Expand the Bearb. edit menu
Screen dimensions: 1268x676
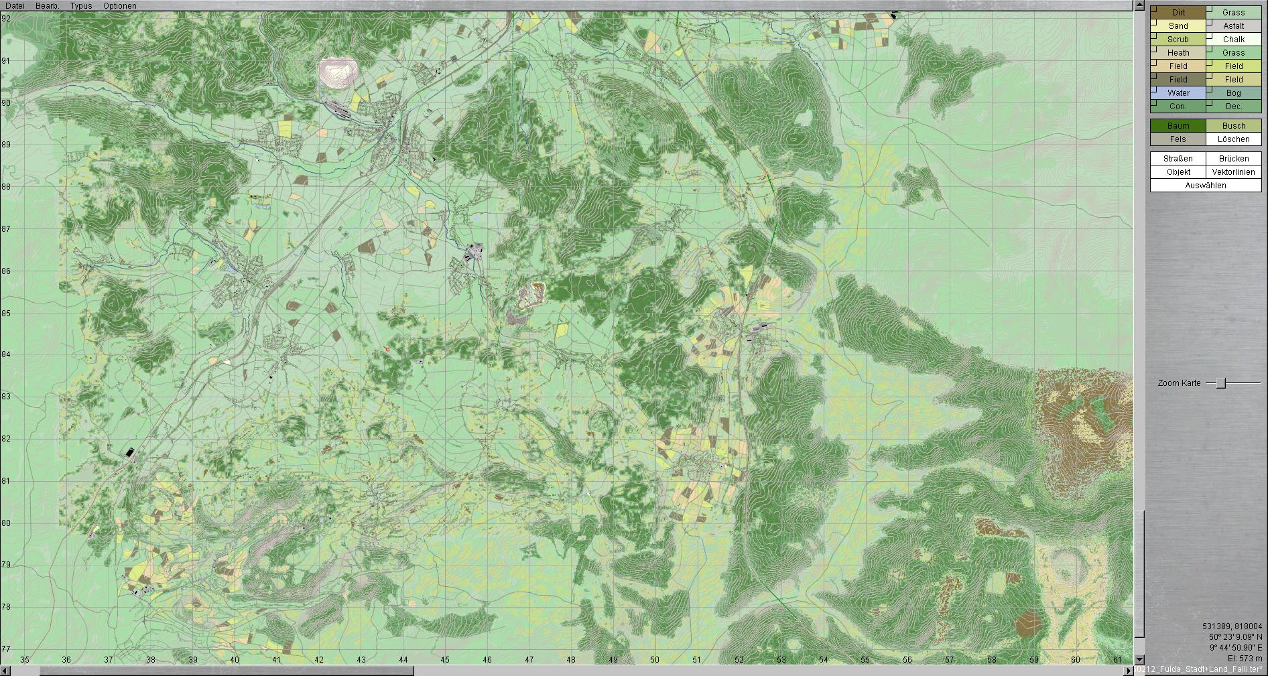(x=47, y=5)
